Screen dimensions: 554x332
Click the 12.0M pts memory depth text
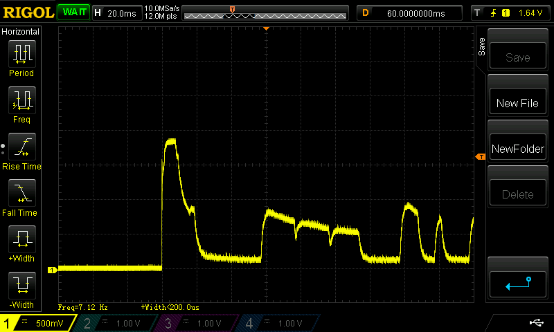coord(161,16)
